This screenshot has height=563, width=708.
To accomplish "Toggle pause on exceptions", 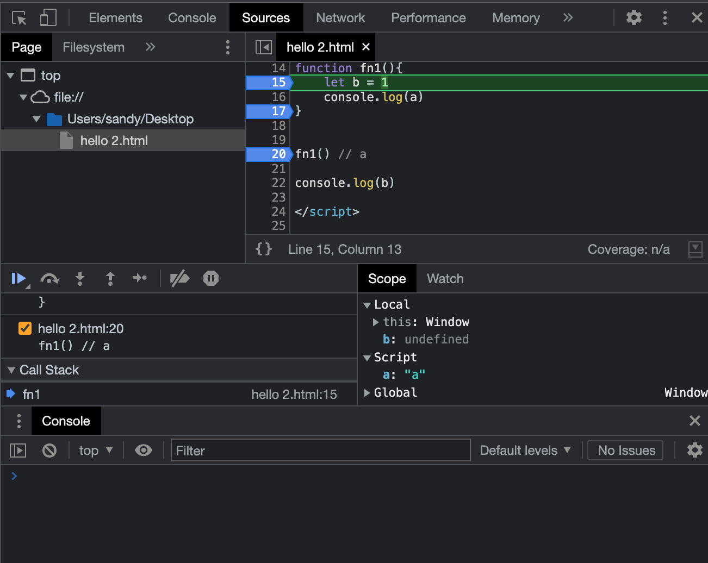I will tap(211, 279).
